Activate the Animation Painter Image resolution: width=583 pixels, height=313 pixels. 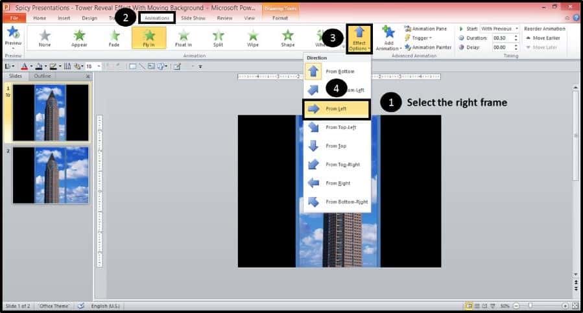[428, 47]
